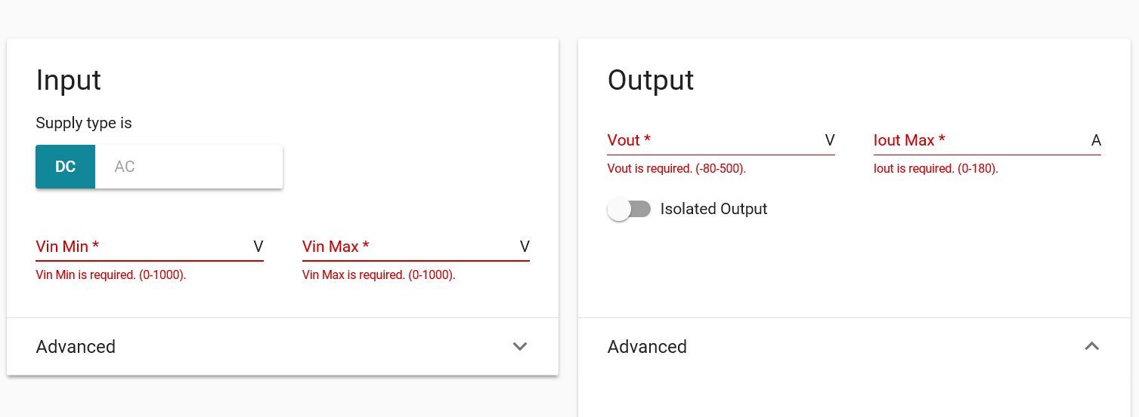Click the 'Iout is required' error message
The width and height of the screenshot is (1139, 417).
click(x=936, y=169)
